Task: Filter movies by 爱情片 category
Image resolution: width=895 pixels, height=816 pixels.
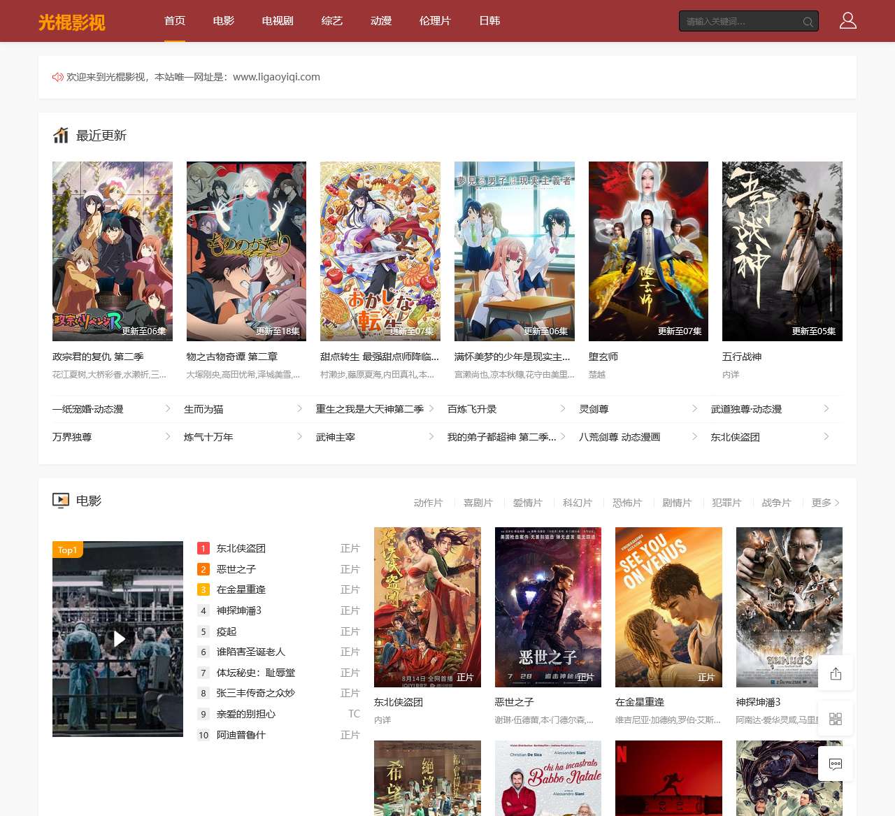Action: pyautogui.click(x=527, y=503)
